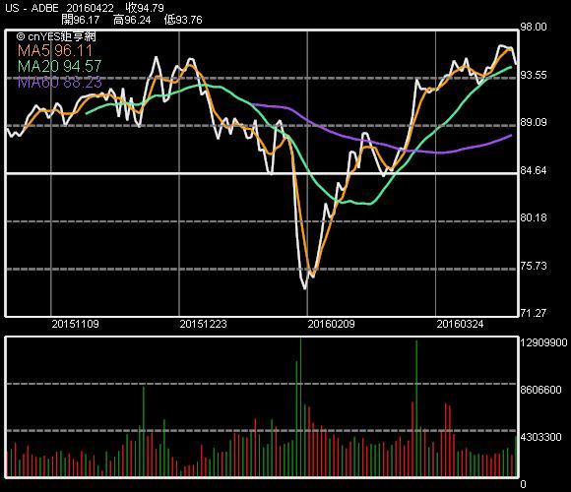The width and height of the screenshot is (571, 492).
Task: Click the lowest price trough point
Action: (305, 288)
